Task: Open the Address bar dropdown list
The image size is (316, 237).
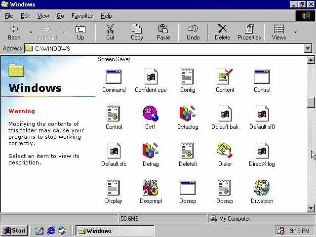Action: 308,48
